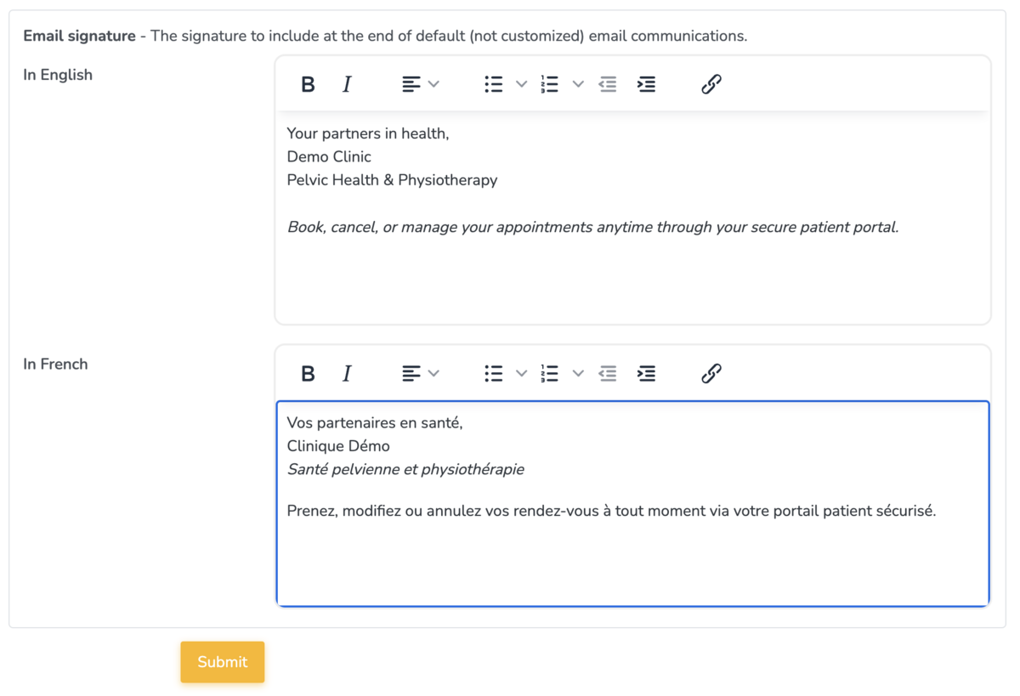Expand the numbered list style options in the French toolbar
Image resolution: width=1020 pixels, height=696 pixels.
[x=578, y=373]
